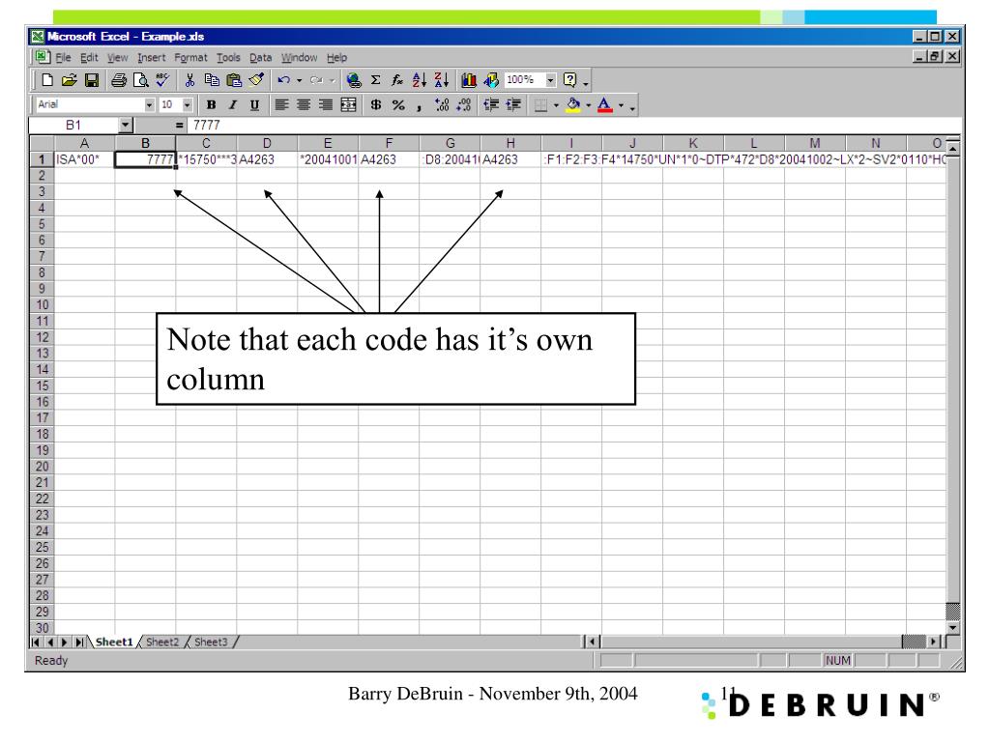Viewport: 990px width, 742px height.
Task: Open the Tools menu
Action: [228, 58]
